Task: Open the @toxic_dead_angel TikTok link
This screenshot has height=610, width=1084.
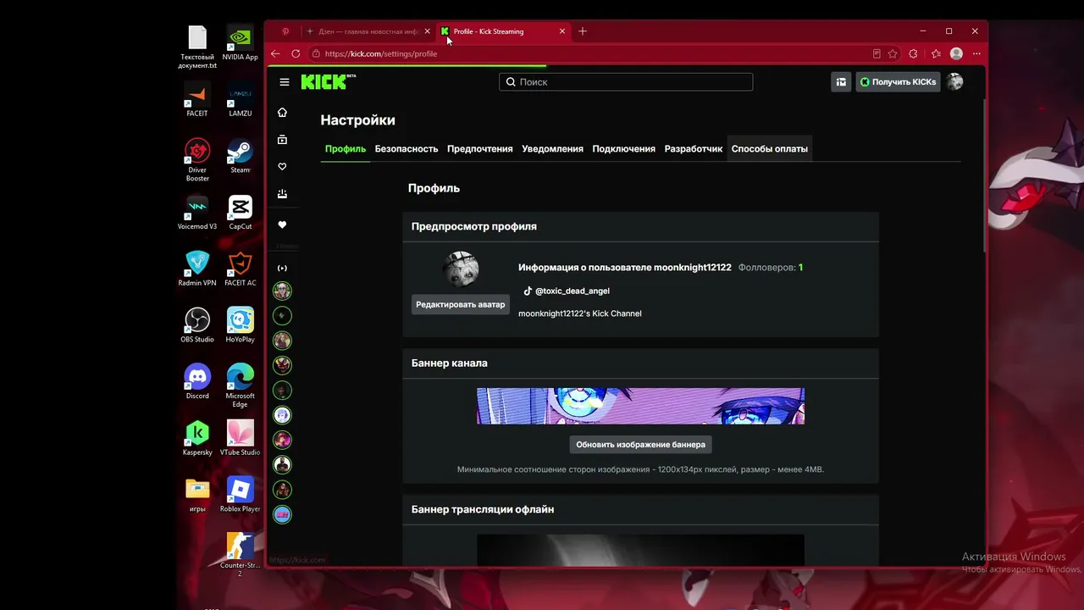Action: coord(566,291)
